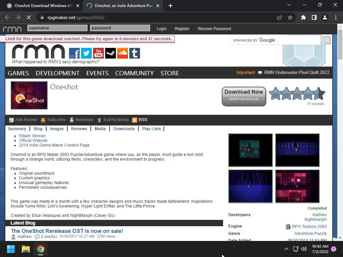Open RMN SoundCloud icon
Viewport: 343px width, 257px height.
pyautogui.click(x=123, y=53)
